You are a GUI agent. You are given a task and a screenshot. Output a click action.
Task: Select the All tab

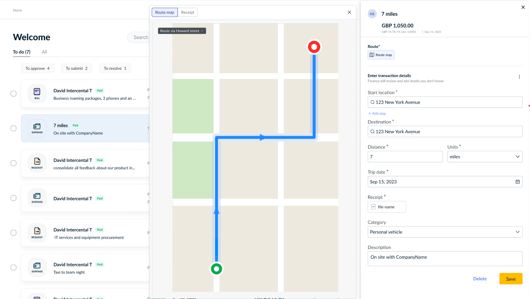44,52
